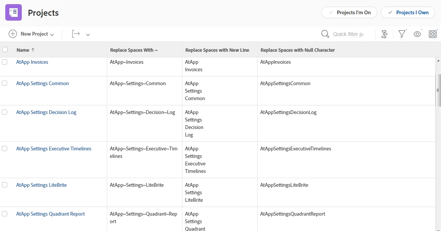Switch to Projects I'm On filter

350,12
